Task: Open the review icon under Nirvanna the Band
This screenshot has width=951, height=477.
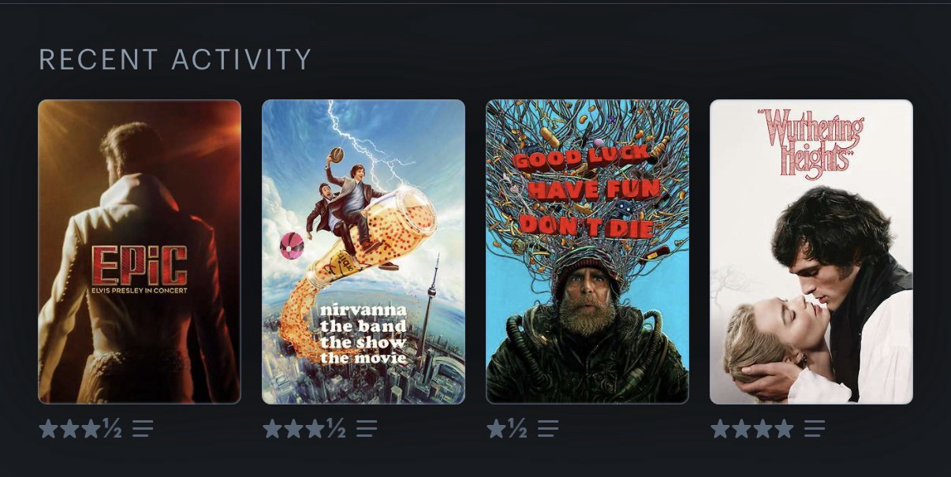Action: click(x=367, y=429)
